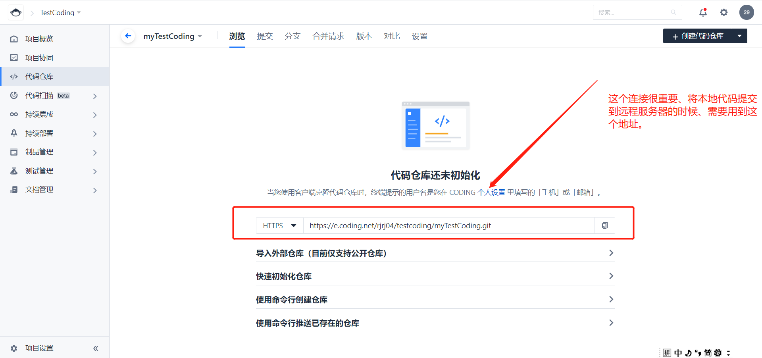Click the 制品管理 box icon
Image resolution: width=762 pixels, height=358 pixels.
[x=14, y=152]
